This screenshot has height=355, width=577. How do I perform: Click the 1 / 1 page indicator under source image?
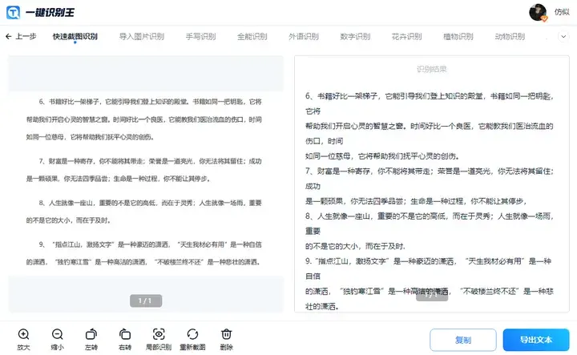pyautogui.click(x=146, y=301)
